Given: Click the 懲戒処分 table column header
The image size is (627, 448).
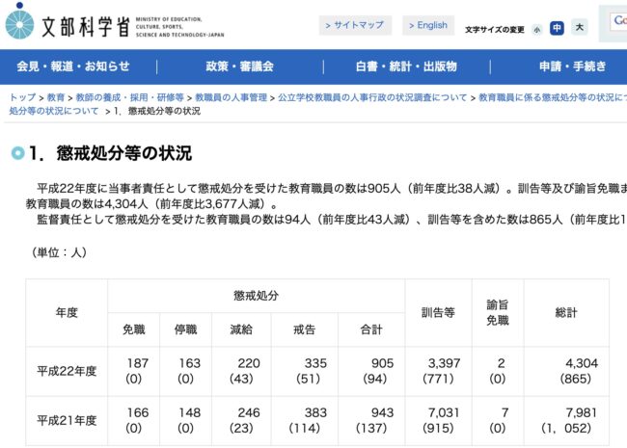Looking at the screenshot, I should click(257, 294).
